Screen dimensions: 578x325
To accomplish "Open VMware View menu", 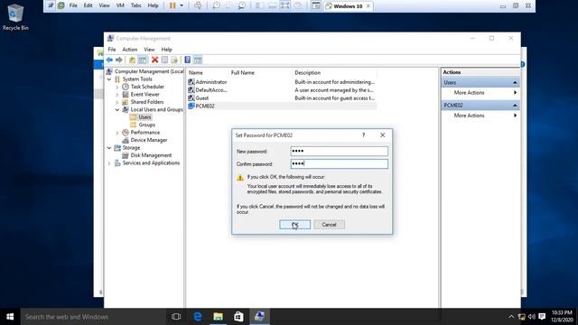I will click(104, 5).
